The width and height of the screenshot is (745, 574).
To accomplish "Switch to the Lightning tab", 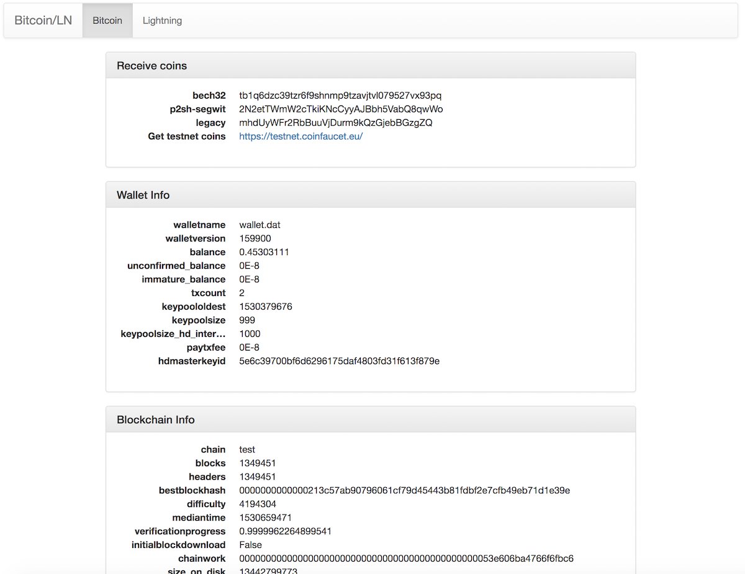I will tap(161, 20).
